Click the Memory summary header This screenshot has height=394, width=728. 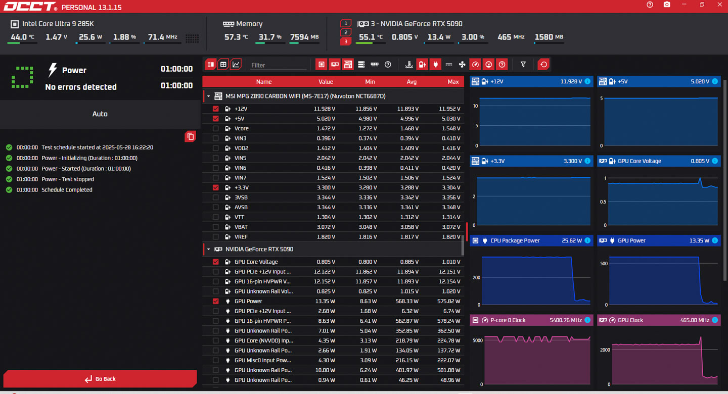point(242,24)
